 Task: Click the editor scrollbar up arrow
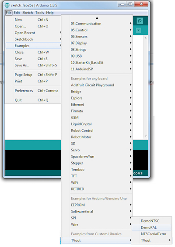point(146,38)
